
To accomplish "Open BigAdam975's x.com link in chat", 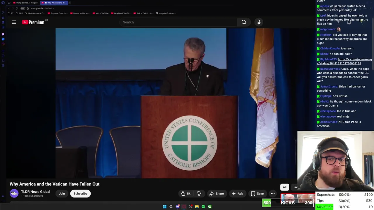I will 344,62.
